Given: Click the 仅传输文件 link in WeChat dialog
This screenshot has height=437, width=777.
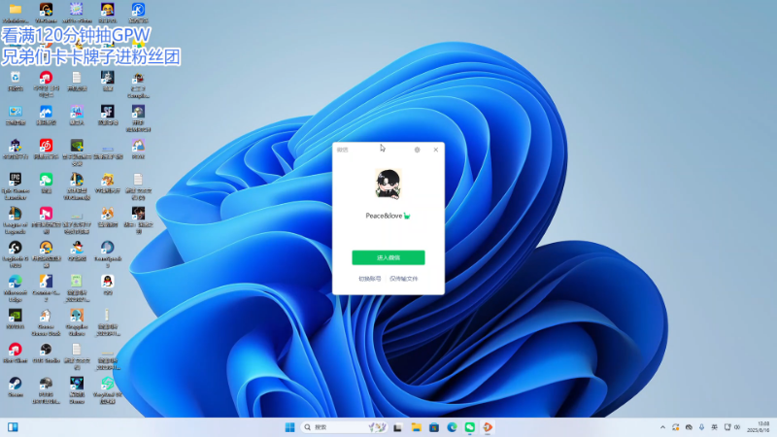Looking at the screenshot, I should coord(404,279).
